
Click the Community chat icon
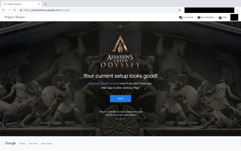click(x=181, y=18)
